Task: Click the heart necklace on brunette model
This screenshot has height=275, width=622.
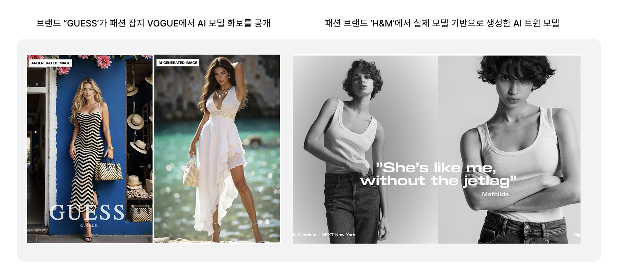Action: tap(222, 93)
